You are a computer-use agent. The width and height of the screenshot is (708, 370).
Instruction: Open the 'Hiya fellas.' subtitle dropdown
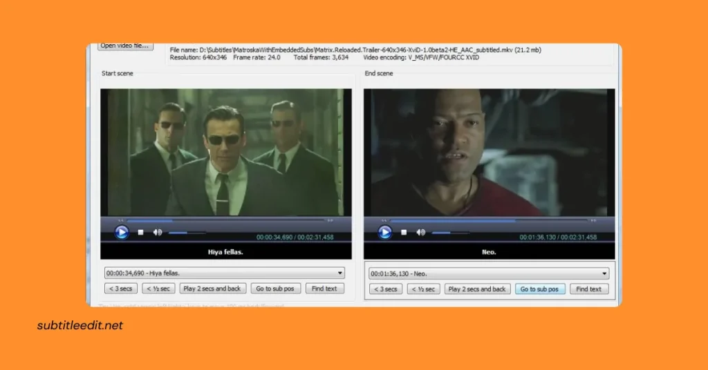(x=225, y=273)
